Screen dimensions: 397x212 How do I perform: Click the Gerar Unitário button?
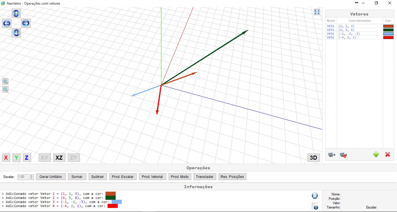pyautogui.click(x=51, y=177)
